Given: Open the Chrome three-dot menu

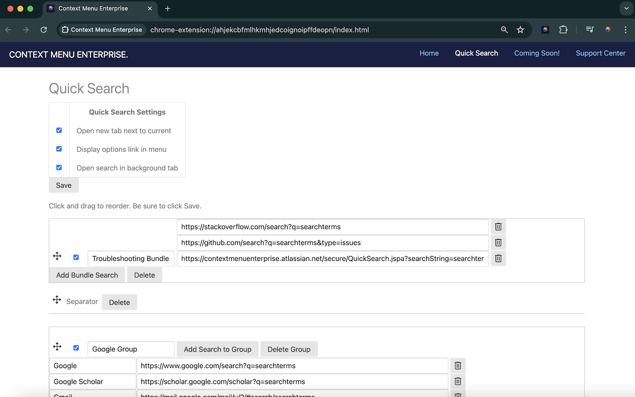Looking at the screenshot, I should (x=626, y=29).
